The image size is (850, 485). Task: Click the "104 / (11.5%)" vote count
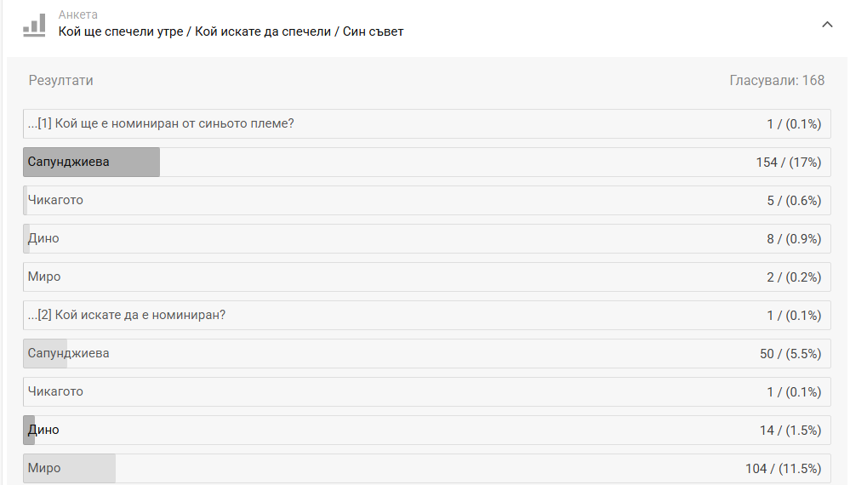coord(783,469)
